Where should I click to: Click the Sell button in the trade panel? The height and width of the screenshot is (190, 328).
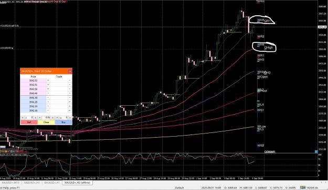[29, 122]
